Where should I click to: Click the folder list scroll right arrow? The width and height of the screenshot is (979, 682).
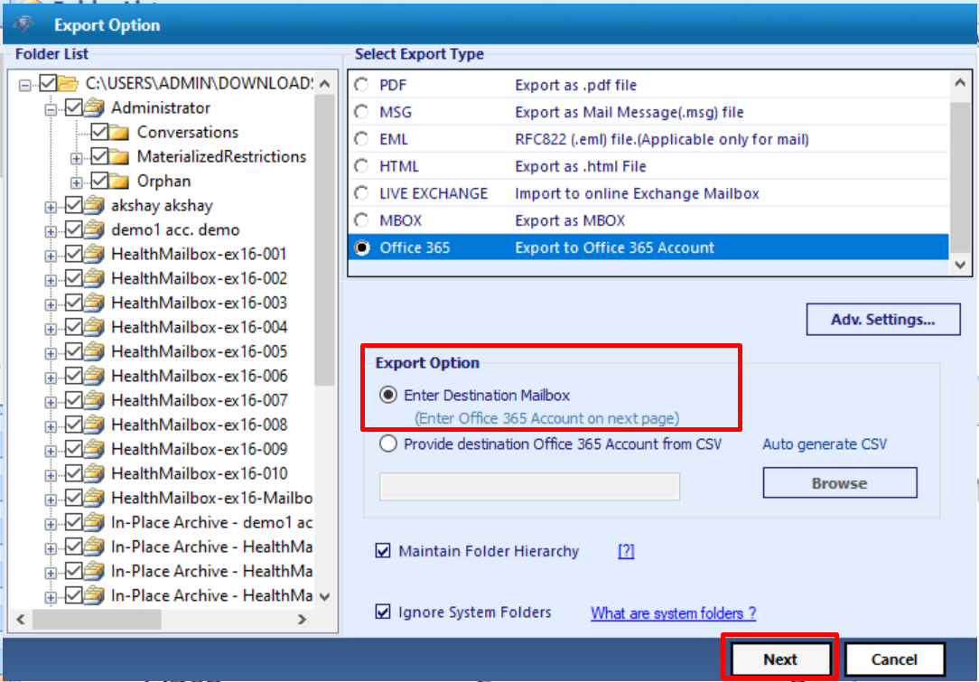pos(303,619)
